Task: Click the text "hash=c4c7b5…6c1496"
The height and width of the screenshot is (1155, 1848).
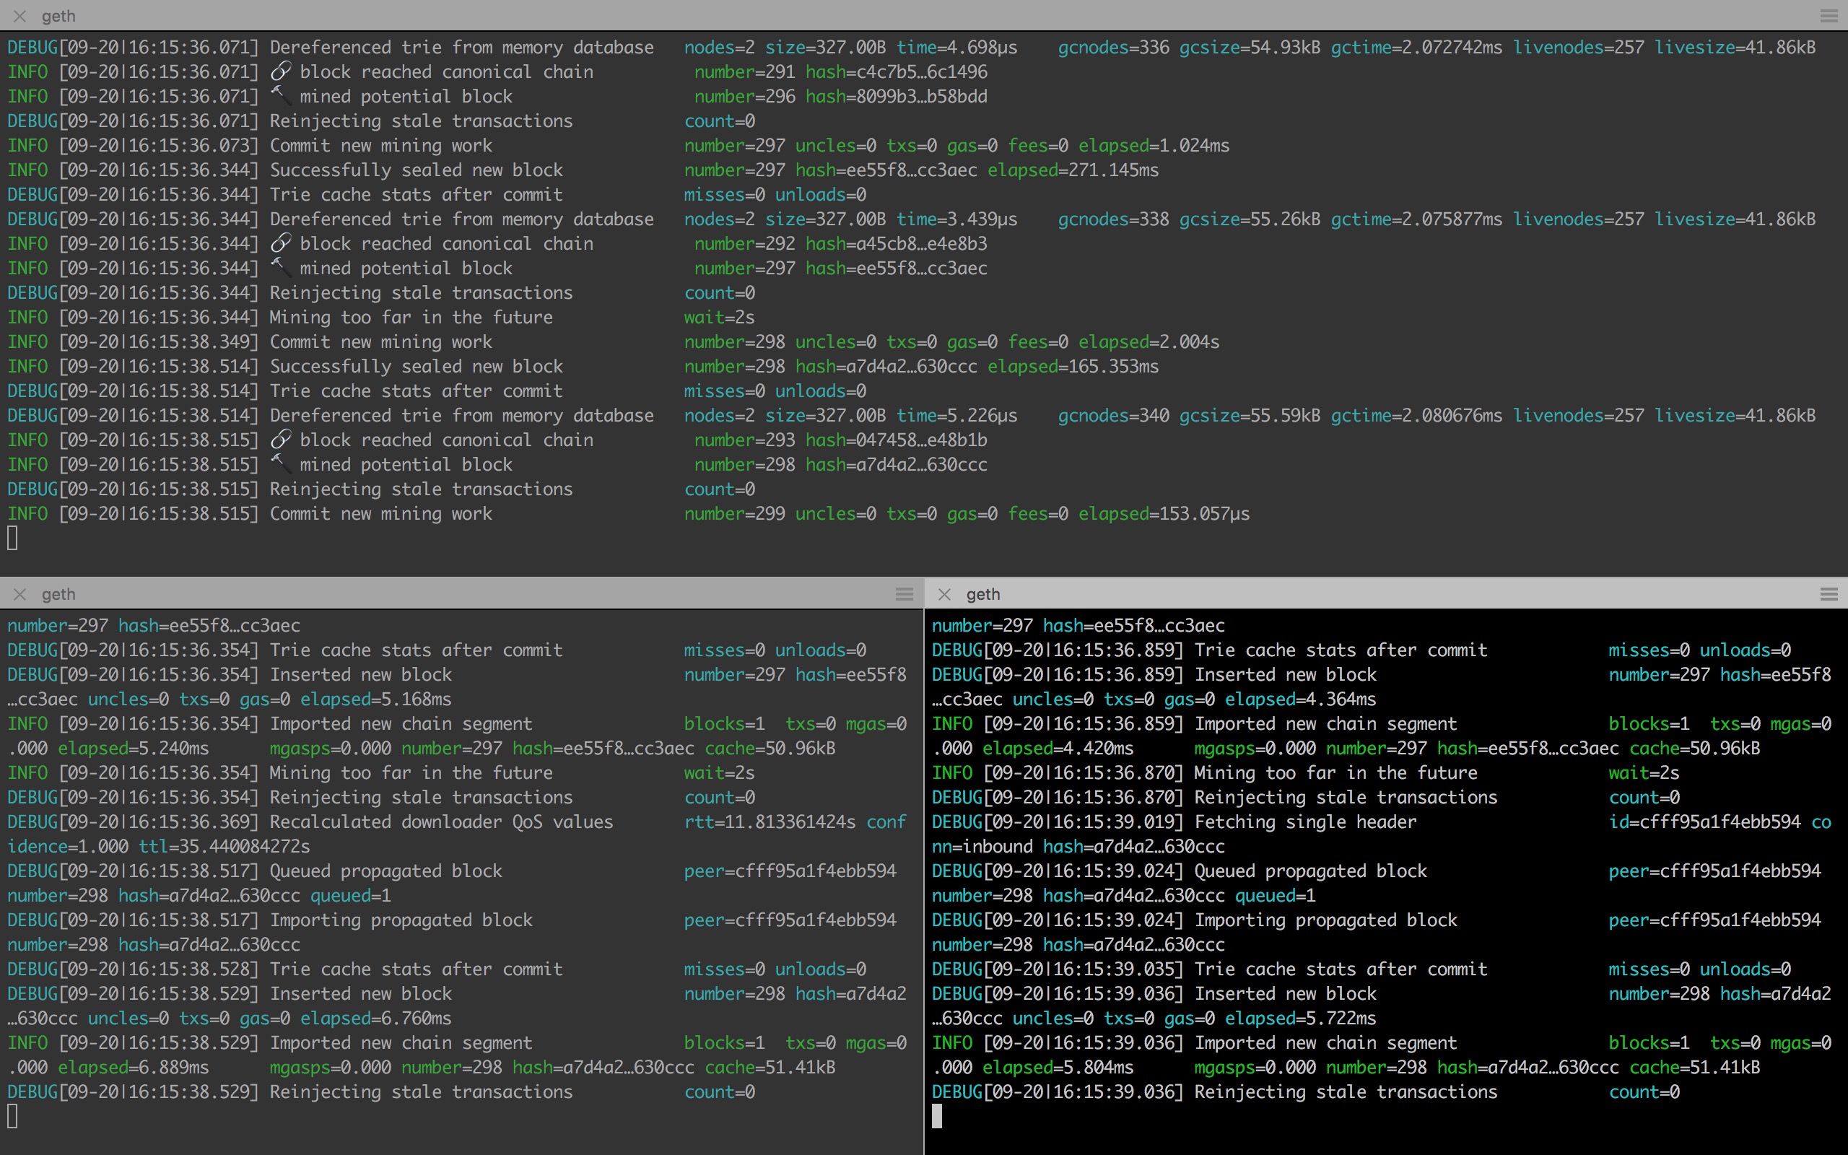Action: pos(897,71)
